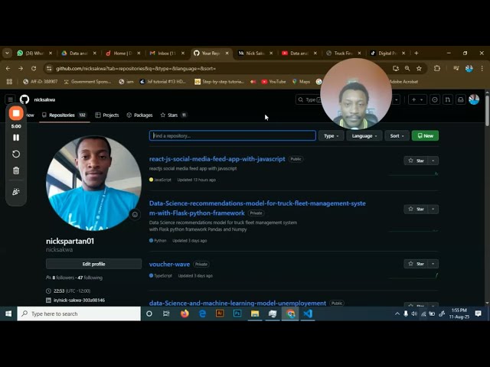Go forward with browser forward arrow
Image resolution: width=490 pixels, height=367 pixels.
pos(21,68)
